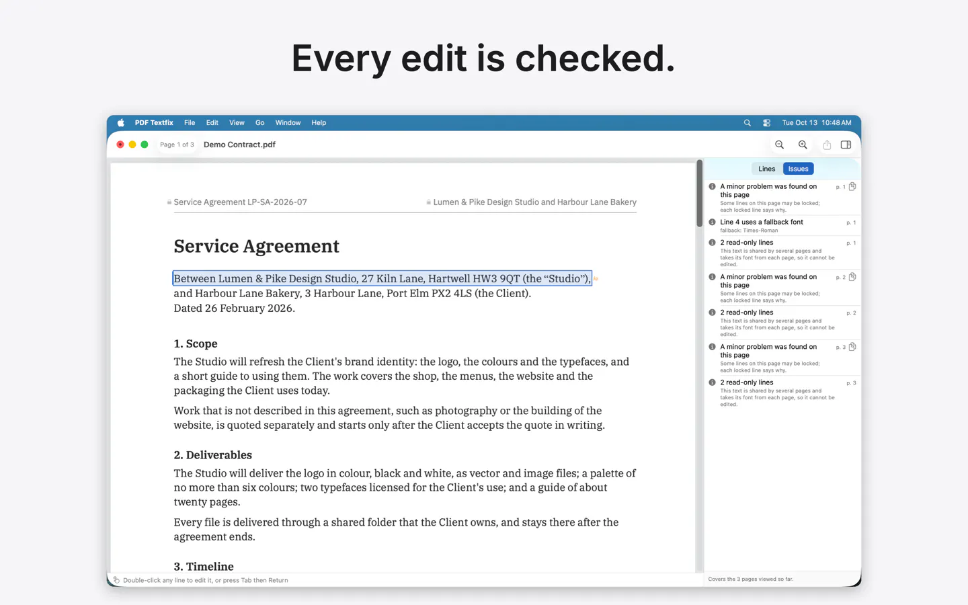Copy the page 1 minor problem report
Viewport: 968px width, 605px height.
click(x=852, y=187)
